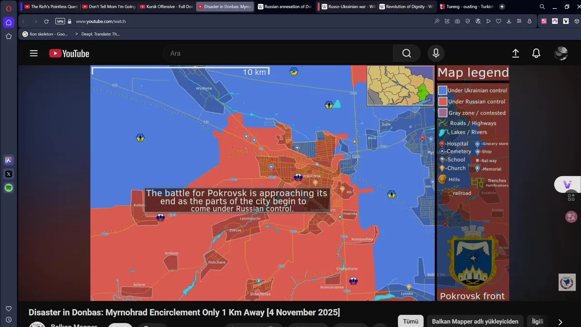Image resolution: width=581 pixels, height=327 pixels.
Task: Open the send/flow arrow icon
Action: [488, 21]
